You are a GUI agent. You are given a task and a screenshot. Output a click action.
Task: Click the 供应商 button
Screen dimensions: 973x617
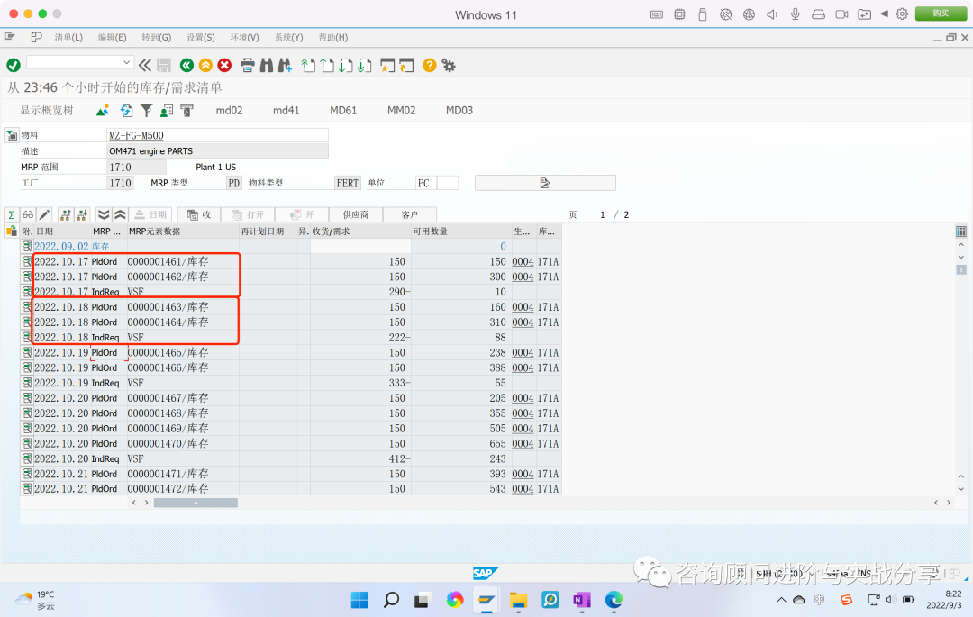[x=356, y=214]
